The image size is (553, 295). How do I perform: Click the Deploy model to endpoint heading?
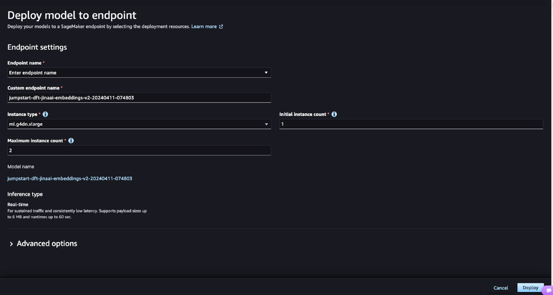tap(72, 15)
